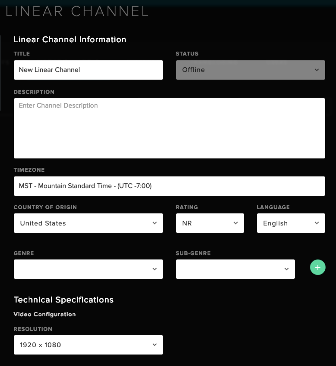Click the green plus icon beside Sub-Genre
The image size is (336, 366).
317,267
